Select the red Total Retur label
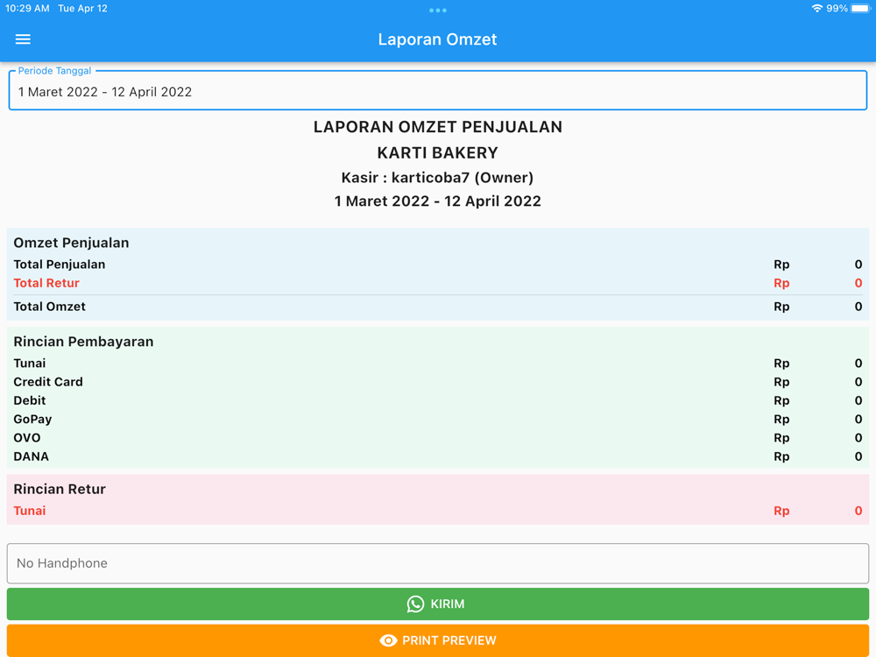Viewport: 876px width, 657px height. point(46,283)
